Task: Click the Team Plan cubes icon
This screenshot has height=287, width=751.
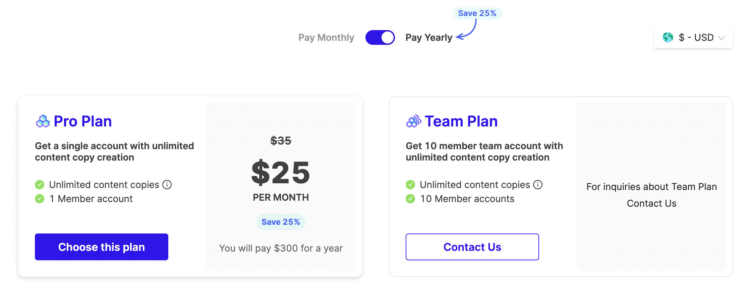Action: pyautogui.click(x=413, y=121)
